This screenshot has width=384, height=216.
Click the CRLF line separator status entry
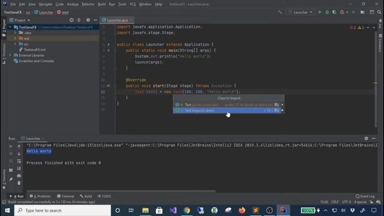(335, 202)
